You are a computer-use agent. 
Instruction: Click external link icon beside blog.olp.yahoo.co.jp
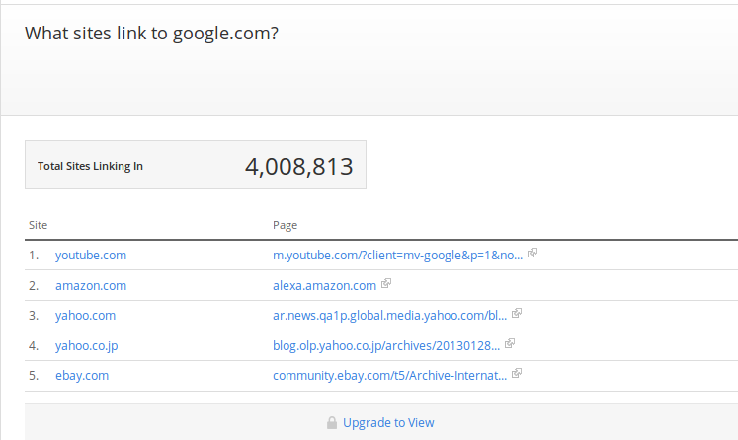coord(509,343)
